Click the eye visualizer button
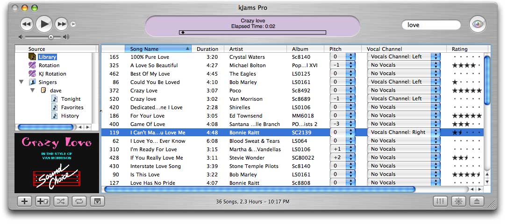This screenshot has height=224, width=507. [478, 24]
